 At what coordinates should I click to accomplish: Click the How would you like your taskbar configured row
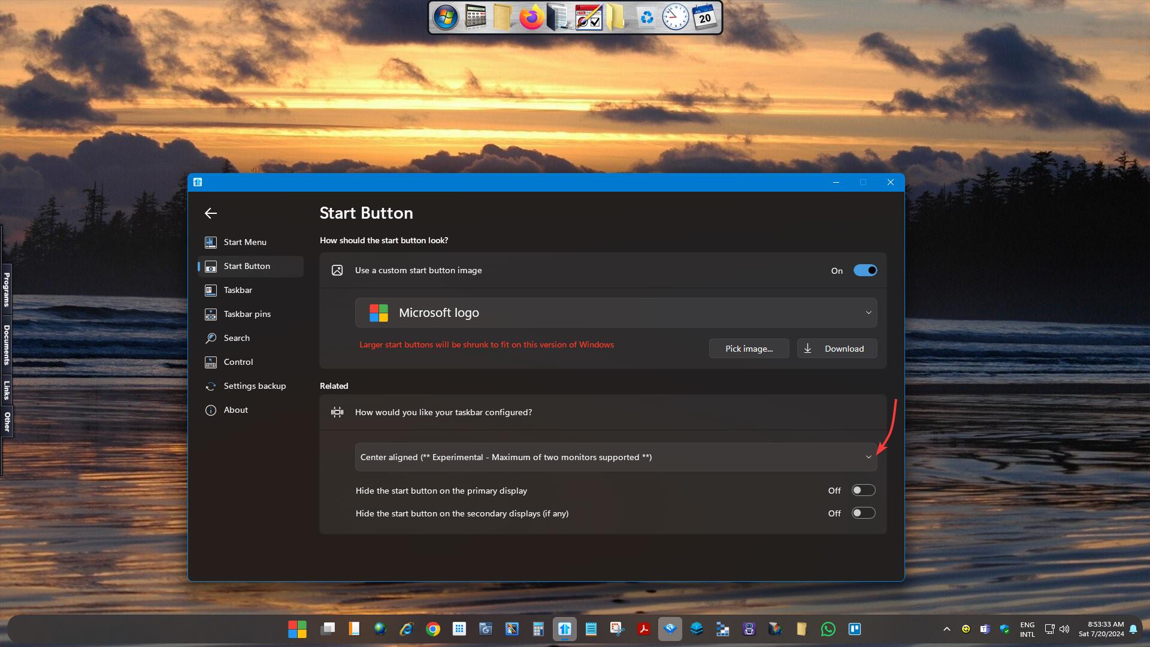[x=603, y=412]
